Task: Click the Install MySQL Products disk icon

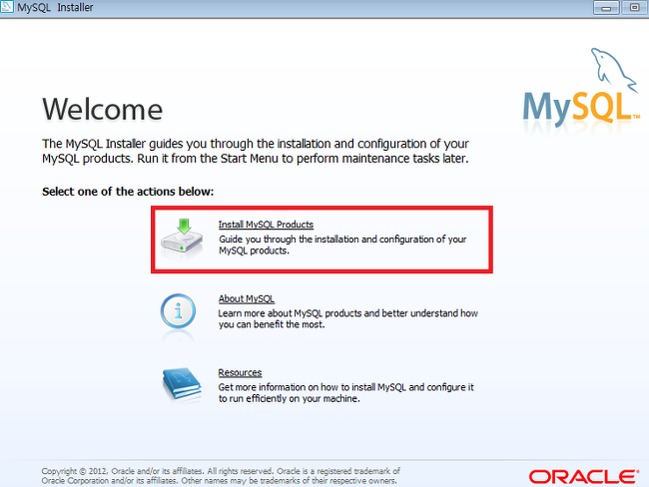Action: click(x=182, y=236)
